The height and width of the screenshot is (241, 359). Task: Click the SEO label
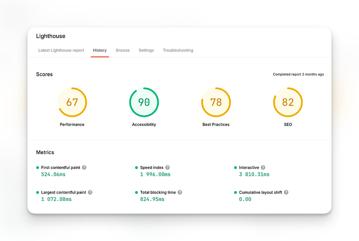click(x=288, y=125)
